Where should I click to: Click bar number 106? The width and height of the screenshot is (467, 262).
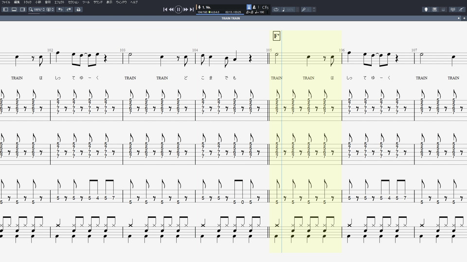coord(341,50)
